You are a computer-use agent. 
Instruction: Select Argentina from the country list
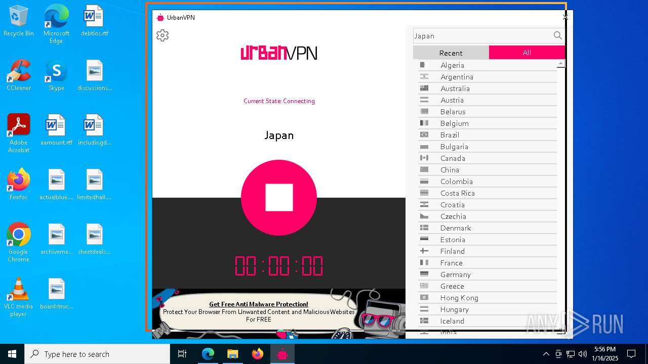[488, 77]
